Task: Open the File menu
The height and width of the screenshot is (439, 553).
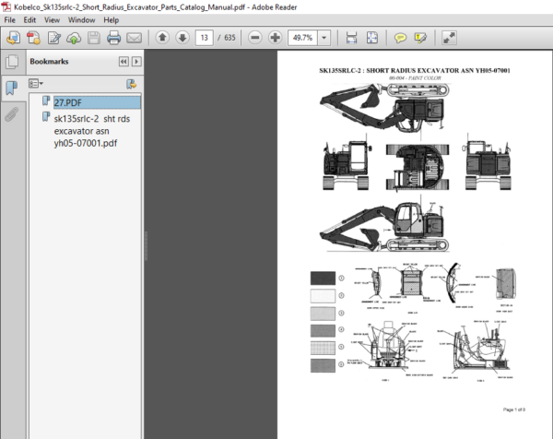Action: pyautogui.click(x=9, y=20)
